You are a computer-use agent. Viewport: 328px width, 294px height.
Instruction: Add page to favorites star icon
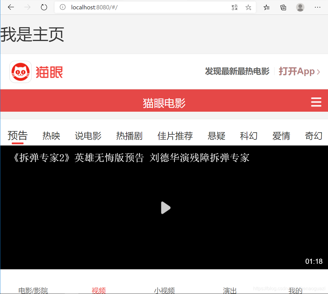click(248, 7)
